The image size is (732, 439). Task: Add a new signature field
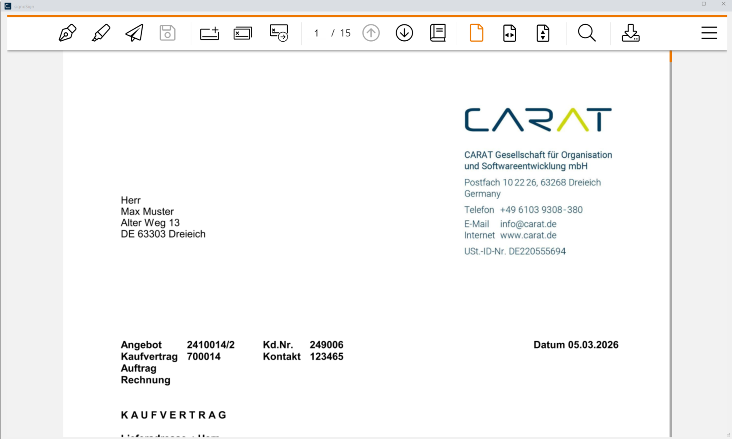click(x=209, y=33)
